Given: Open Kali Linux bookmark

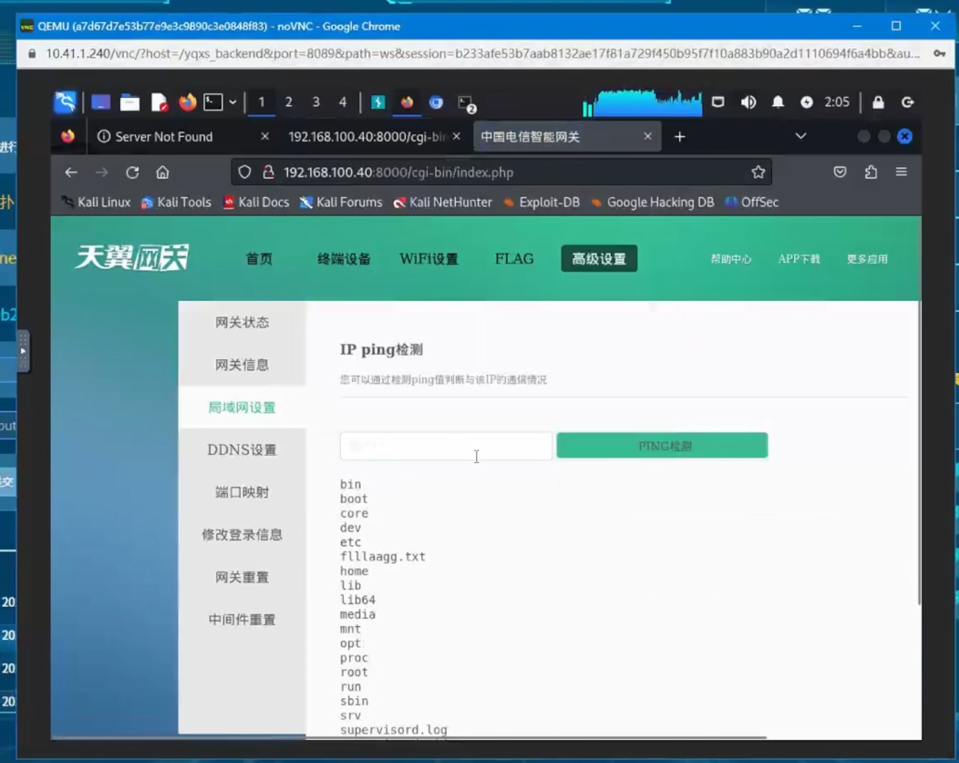Looking at the screenshot, I should 96,202.
